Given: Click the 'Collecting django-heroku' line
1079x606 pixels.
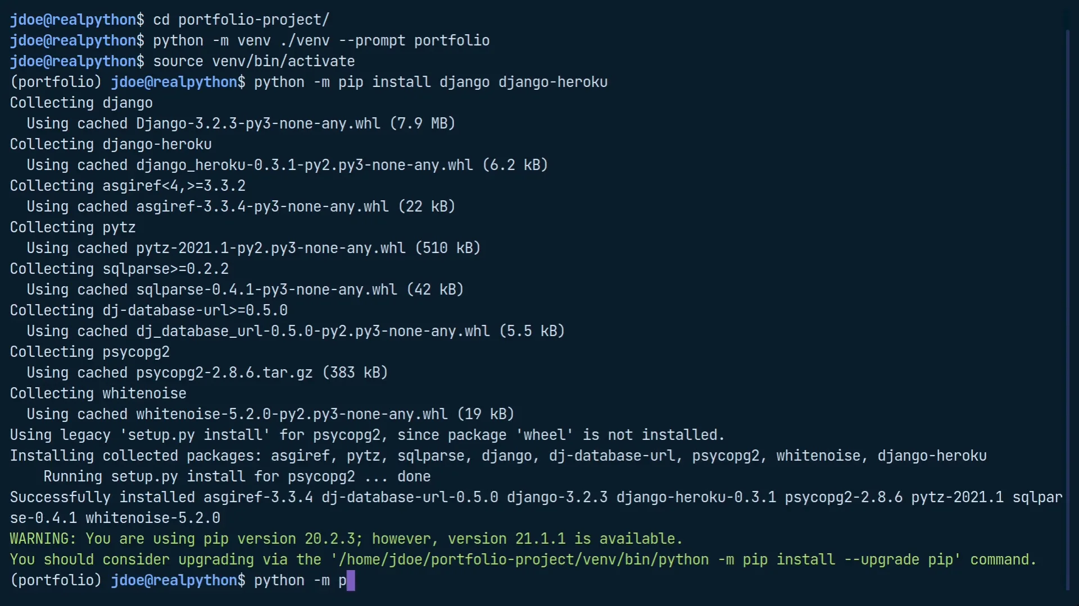Looking at the screenshot, I should point(111,144).
